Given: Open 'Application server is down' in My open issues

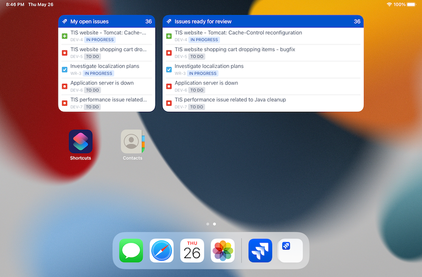Looking at the screenshot, I should click(102, 83).
